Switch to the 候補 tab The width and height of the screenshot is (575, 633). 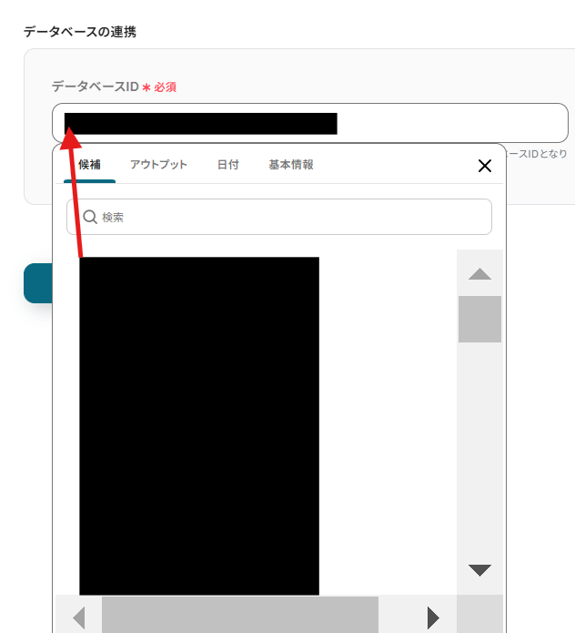point(89,165)
